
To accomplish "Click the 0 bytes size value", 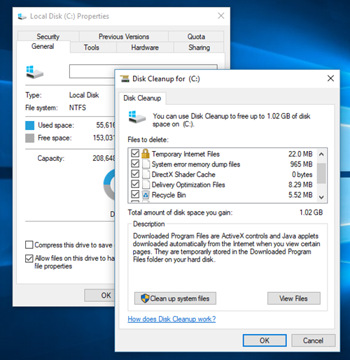I will (302, 175).
